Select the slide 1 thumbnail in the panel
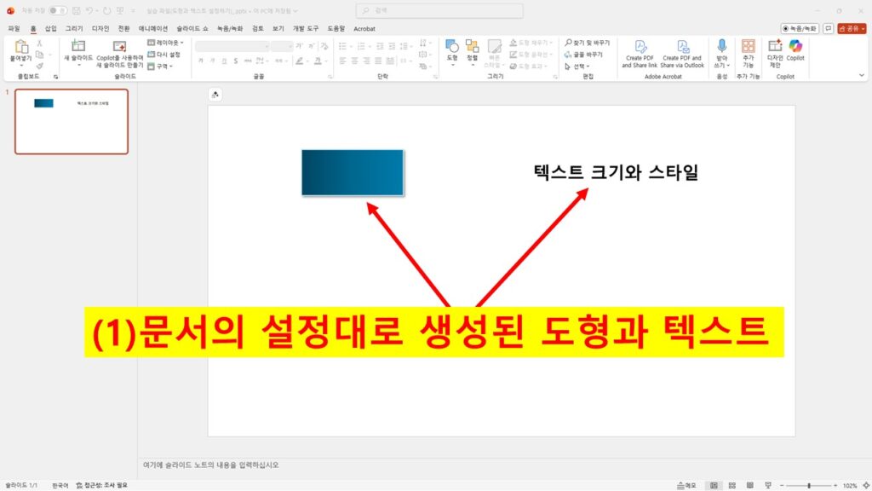 coord(71,119)
